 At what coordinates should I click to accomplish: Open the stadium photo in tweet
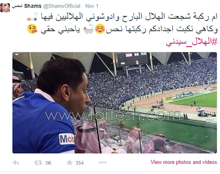click(115, 103)
